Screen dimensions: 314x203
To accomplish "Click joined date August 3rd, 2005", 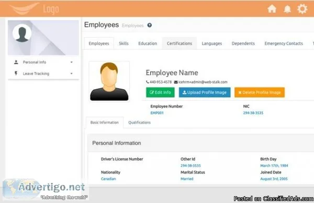I will [x=274, y=179].
